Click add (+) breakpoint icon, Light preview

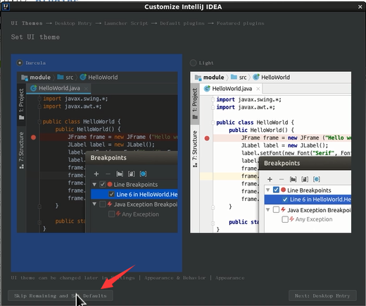click(x=270, y=179)
